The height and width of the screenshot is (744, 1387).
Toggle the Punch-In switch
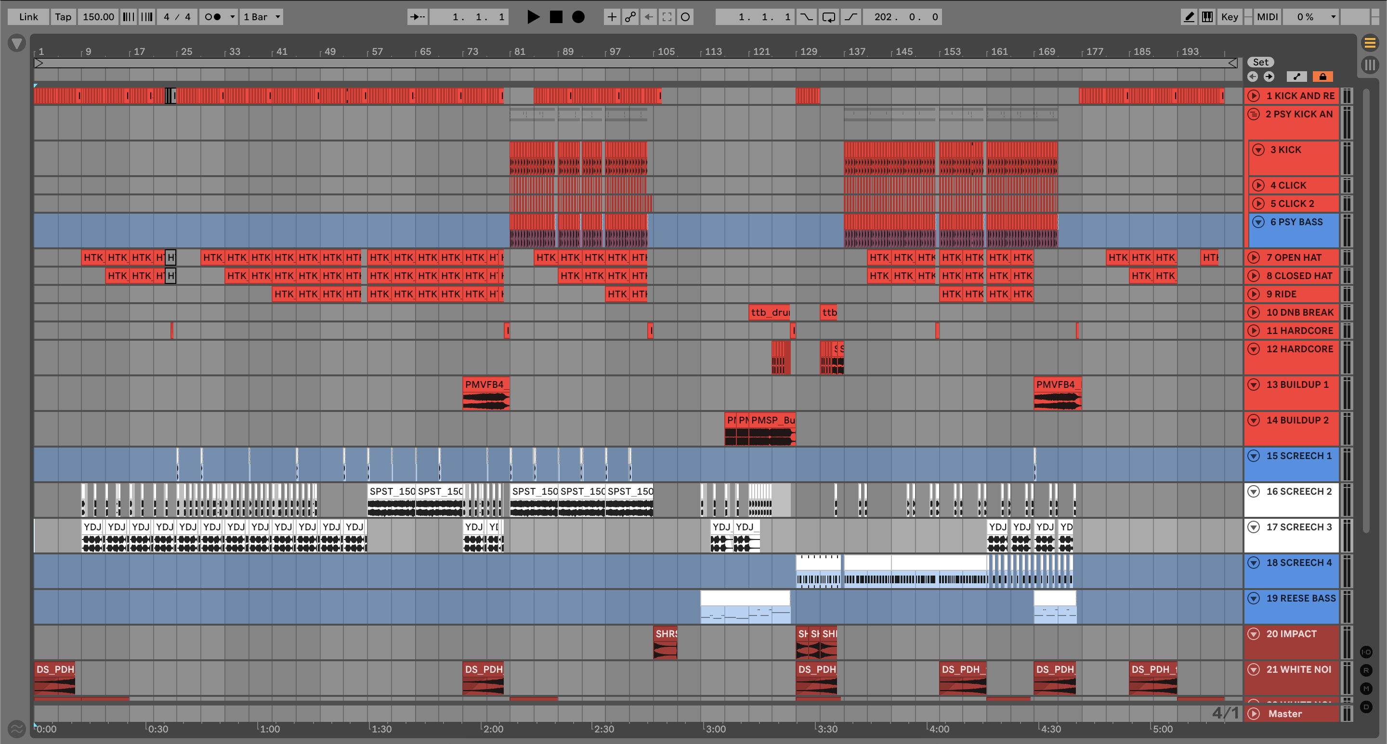click(807, 17)
